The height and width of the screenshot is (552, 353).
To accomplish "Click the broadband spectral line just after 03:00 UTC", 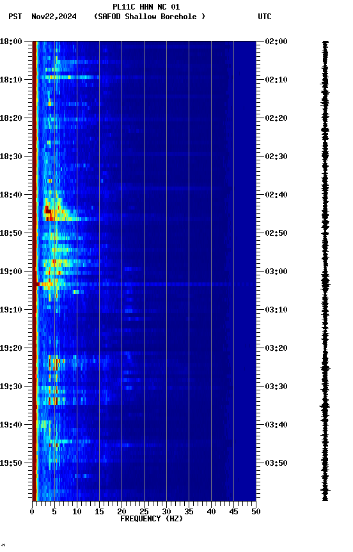I will click(x=144, y=284).
